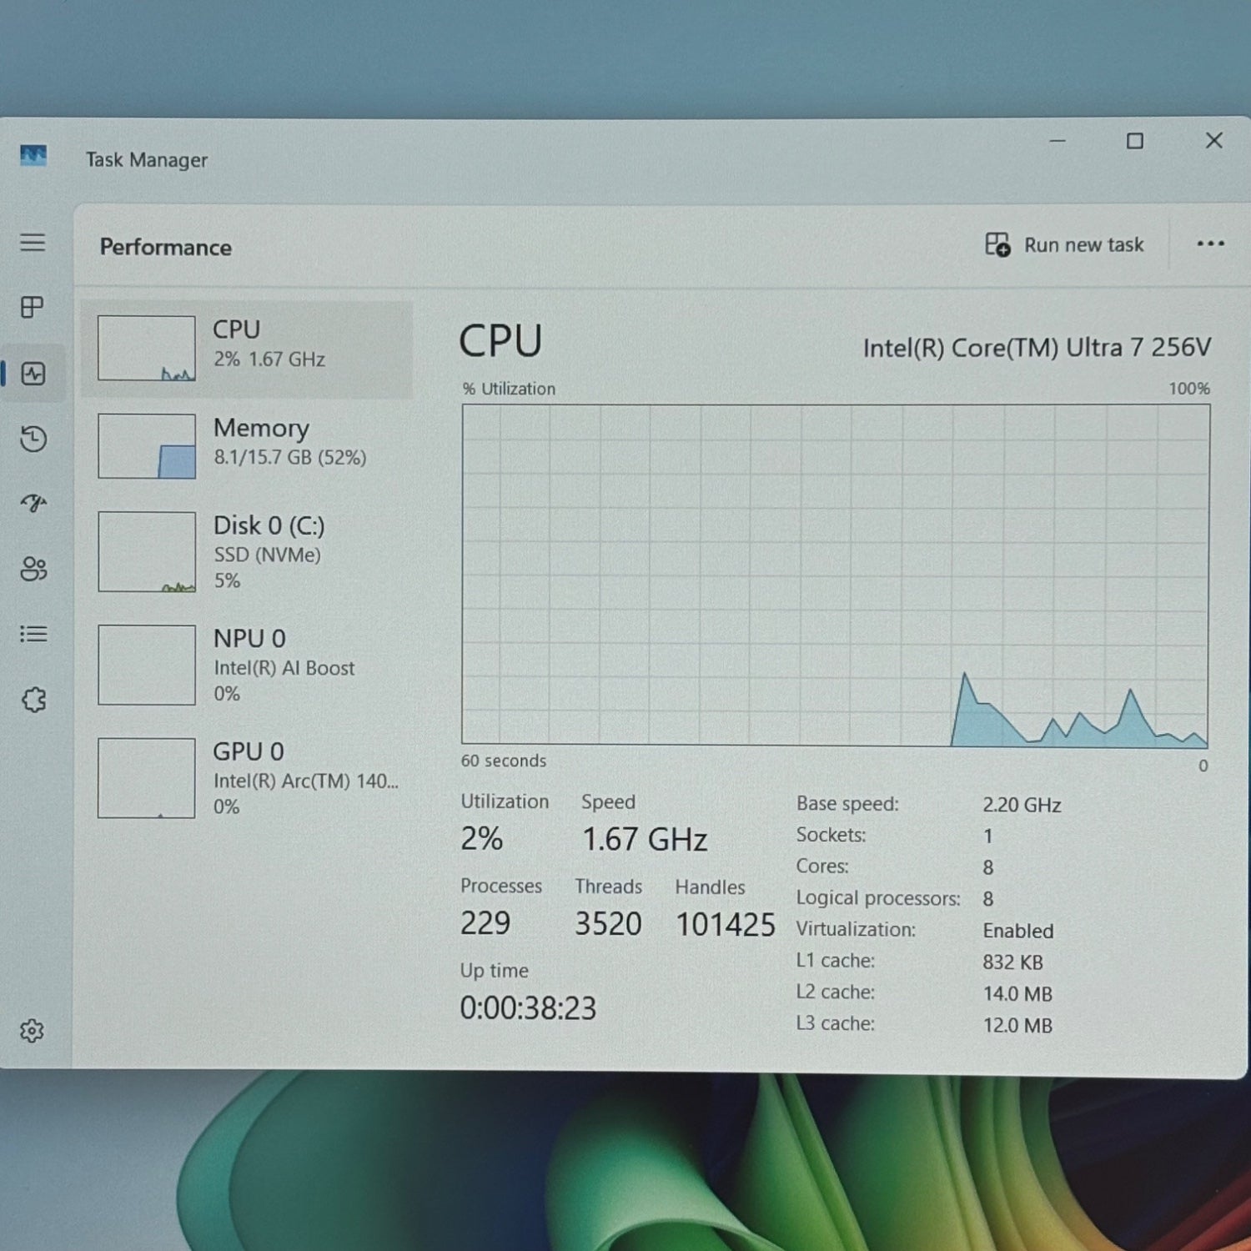This screenshot has width=1251, height=1251.
Task: Open the Services puzzle-piece icon
Action: (33, 700)
